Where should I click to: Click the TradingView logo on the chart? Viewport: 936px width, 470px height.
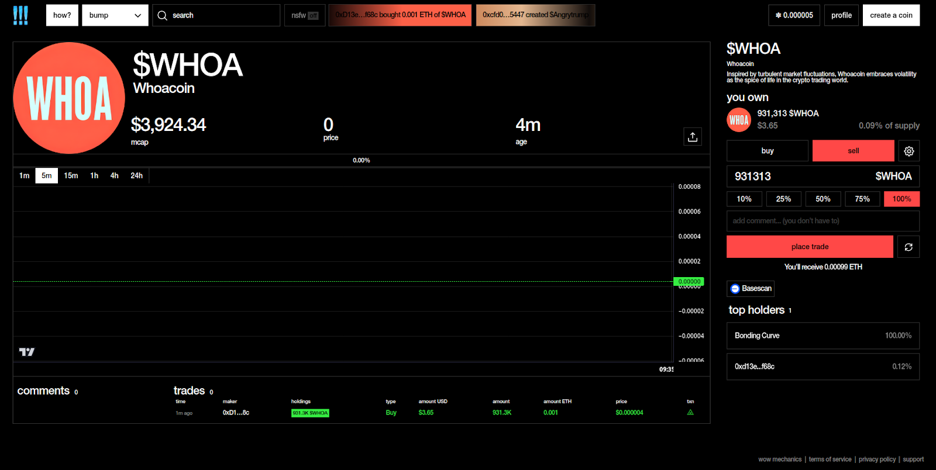[x=27, y=352]
